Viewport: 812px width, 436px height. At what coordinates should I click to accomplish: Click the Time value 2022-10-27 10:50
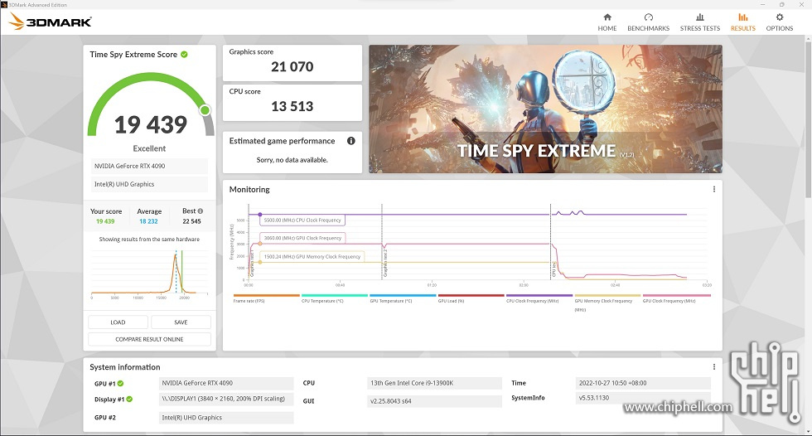[x=643, y=383]
